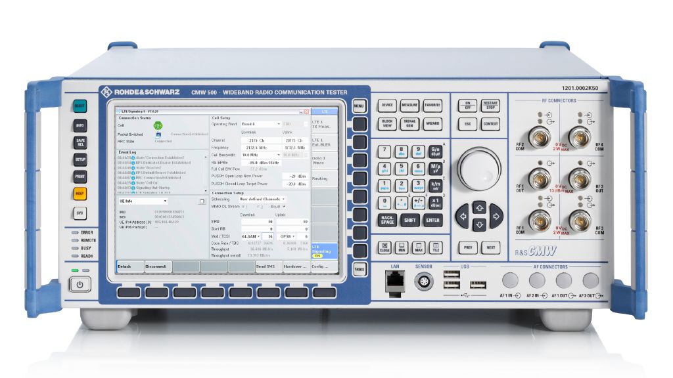Tap the teal RESET key
Screen dimensions: 673x378
pos(80,106)
